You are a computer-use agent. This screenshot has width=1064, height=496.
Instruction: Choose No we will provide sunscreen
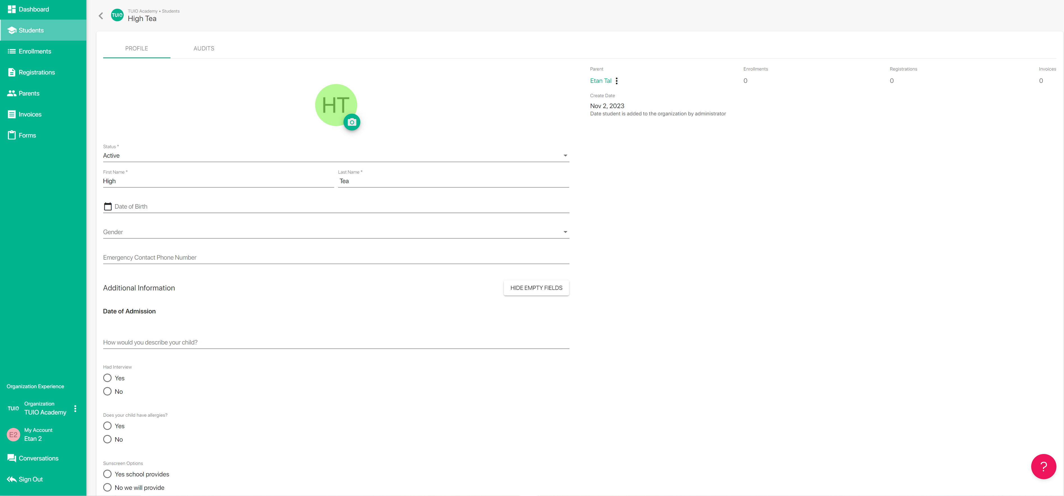pos(107,487)
